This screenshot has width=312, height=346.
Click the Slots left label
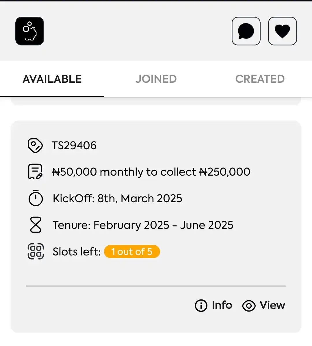point(77,252)
